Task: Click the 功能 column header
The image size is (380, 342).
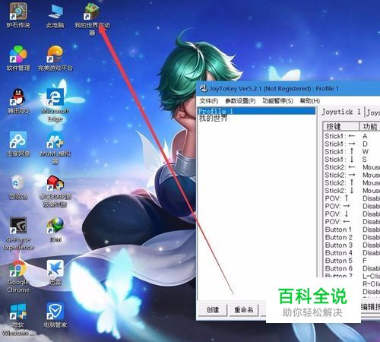Action: click(370, 126)
